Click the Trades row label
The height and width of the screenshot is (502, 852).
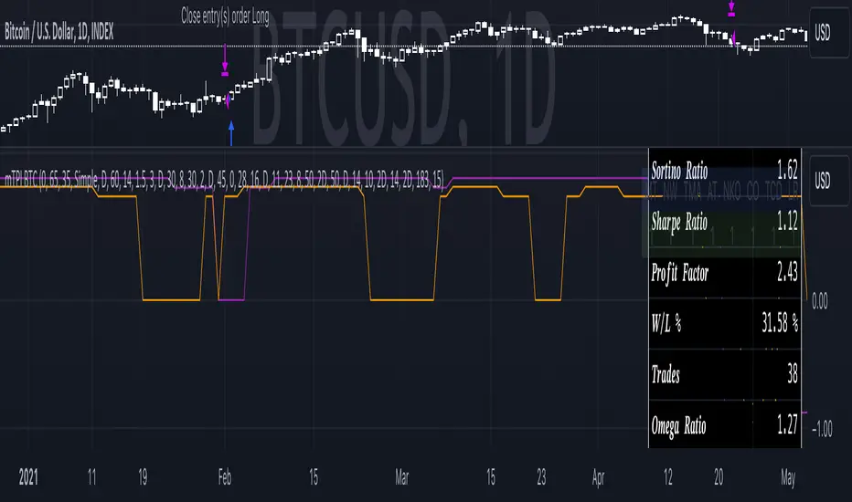pos(666,374)
